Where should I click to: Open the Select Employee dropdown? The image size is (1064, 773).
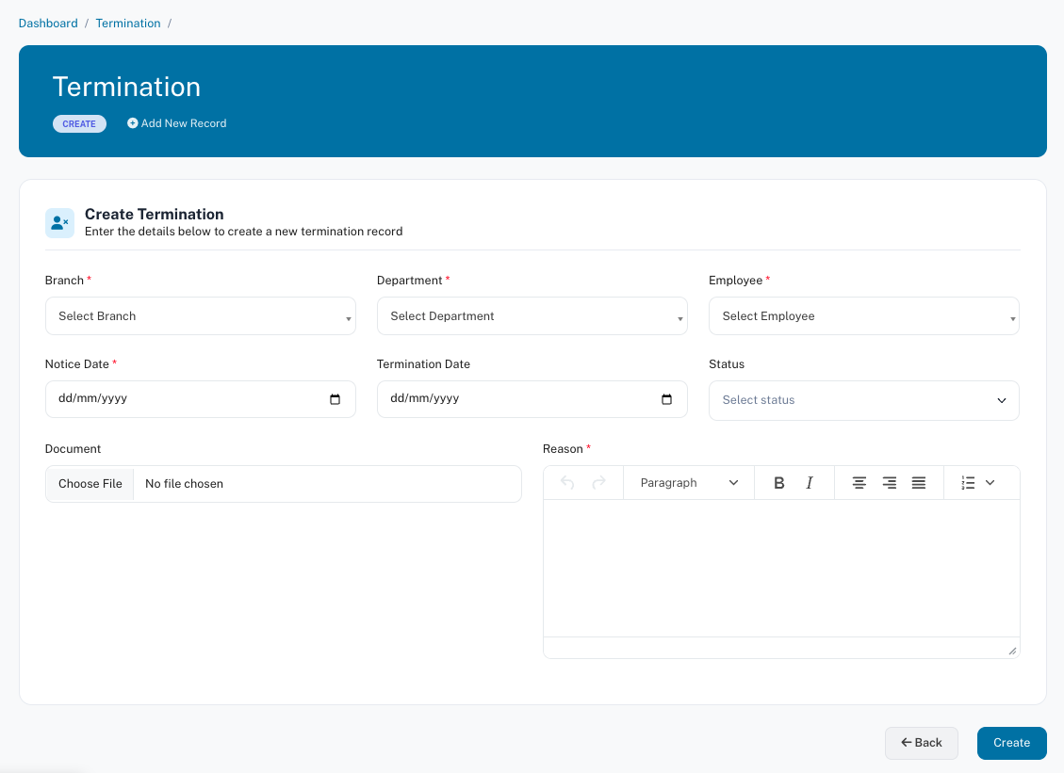click(x=863, y=316)
